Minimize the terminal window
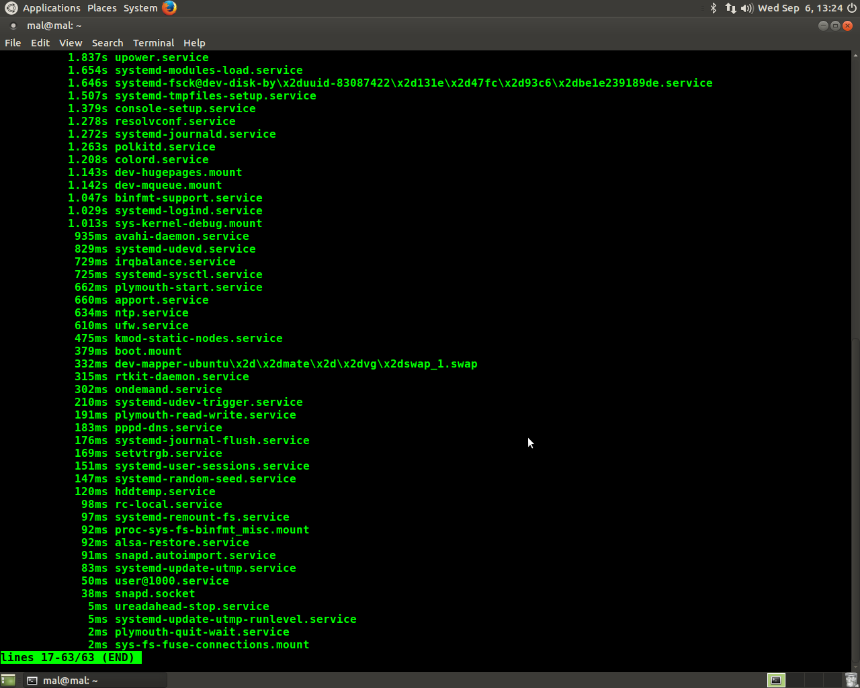 pyautogui.click(x=823, y=26)
